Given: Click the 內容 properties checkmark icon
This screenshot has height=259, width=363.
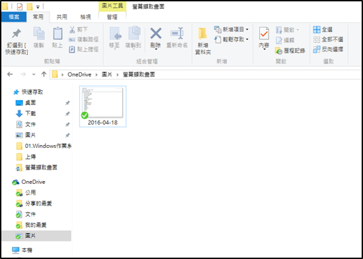Looking at the screenshot, I should (264, 33).
